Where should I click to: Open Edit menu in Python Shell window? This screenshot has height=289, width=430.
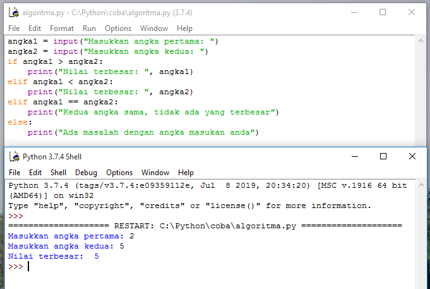pyautogui.click(x=35, y=173)
